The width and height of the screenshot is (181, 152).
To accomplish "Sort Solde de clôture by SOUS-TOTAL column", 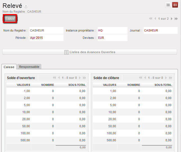I will (163, 85).
